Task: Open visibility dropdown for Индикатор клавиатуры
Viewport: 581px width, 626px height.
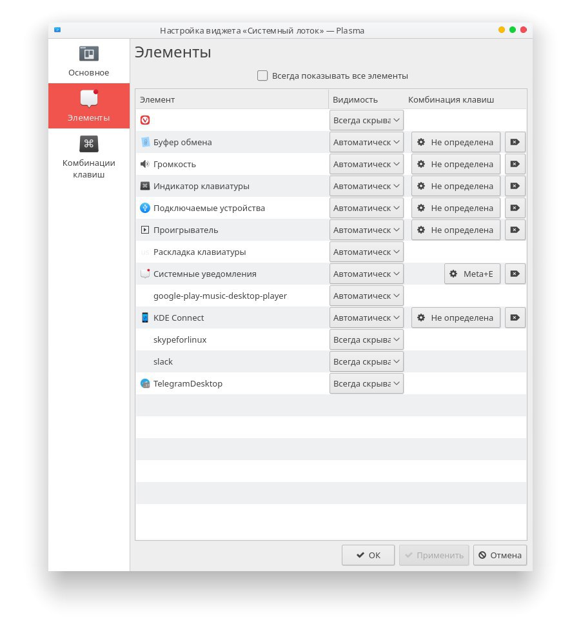Action: coord(366,186)
